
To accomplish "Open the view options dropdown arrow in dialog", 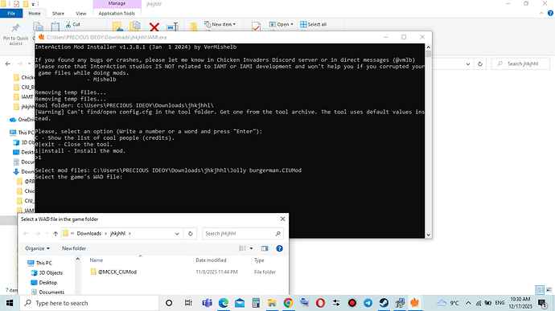I will (x=251, y=248).
